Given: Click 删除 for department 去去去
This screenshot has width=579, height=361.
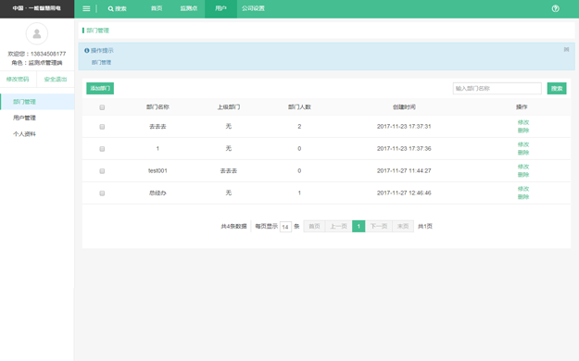Looking at the screenshot, I should point(523,131).
